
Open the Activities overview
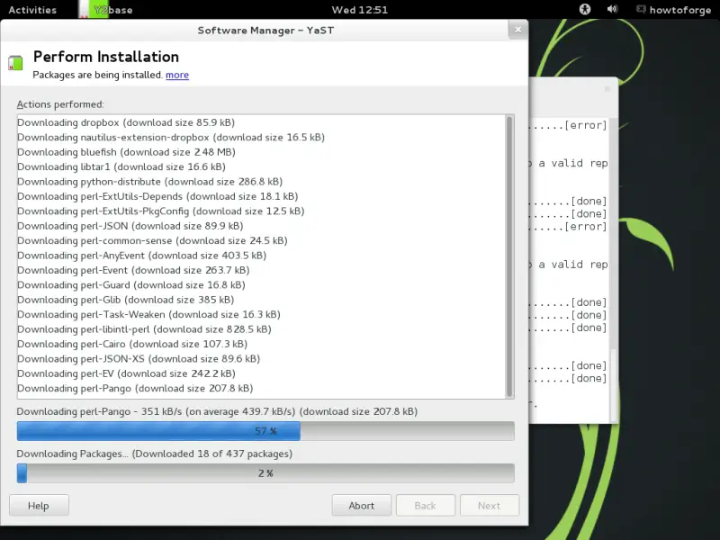pyautogui.click(x=32, y=10)
